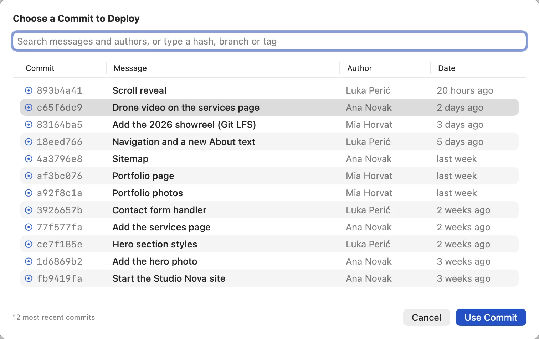Select the 'Add the hero photo' commit
Viewport: 539px width, 339px height.
[x=155, y=261]
